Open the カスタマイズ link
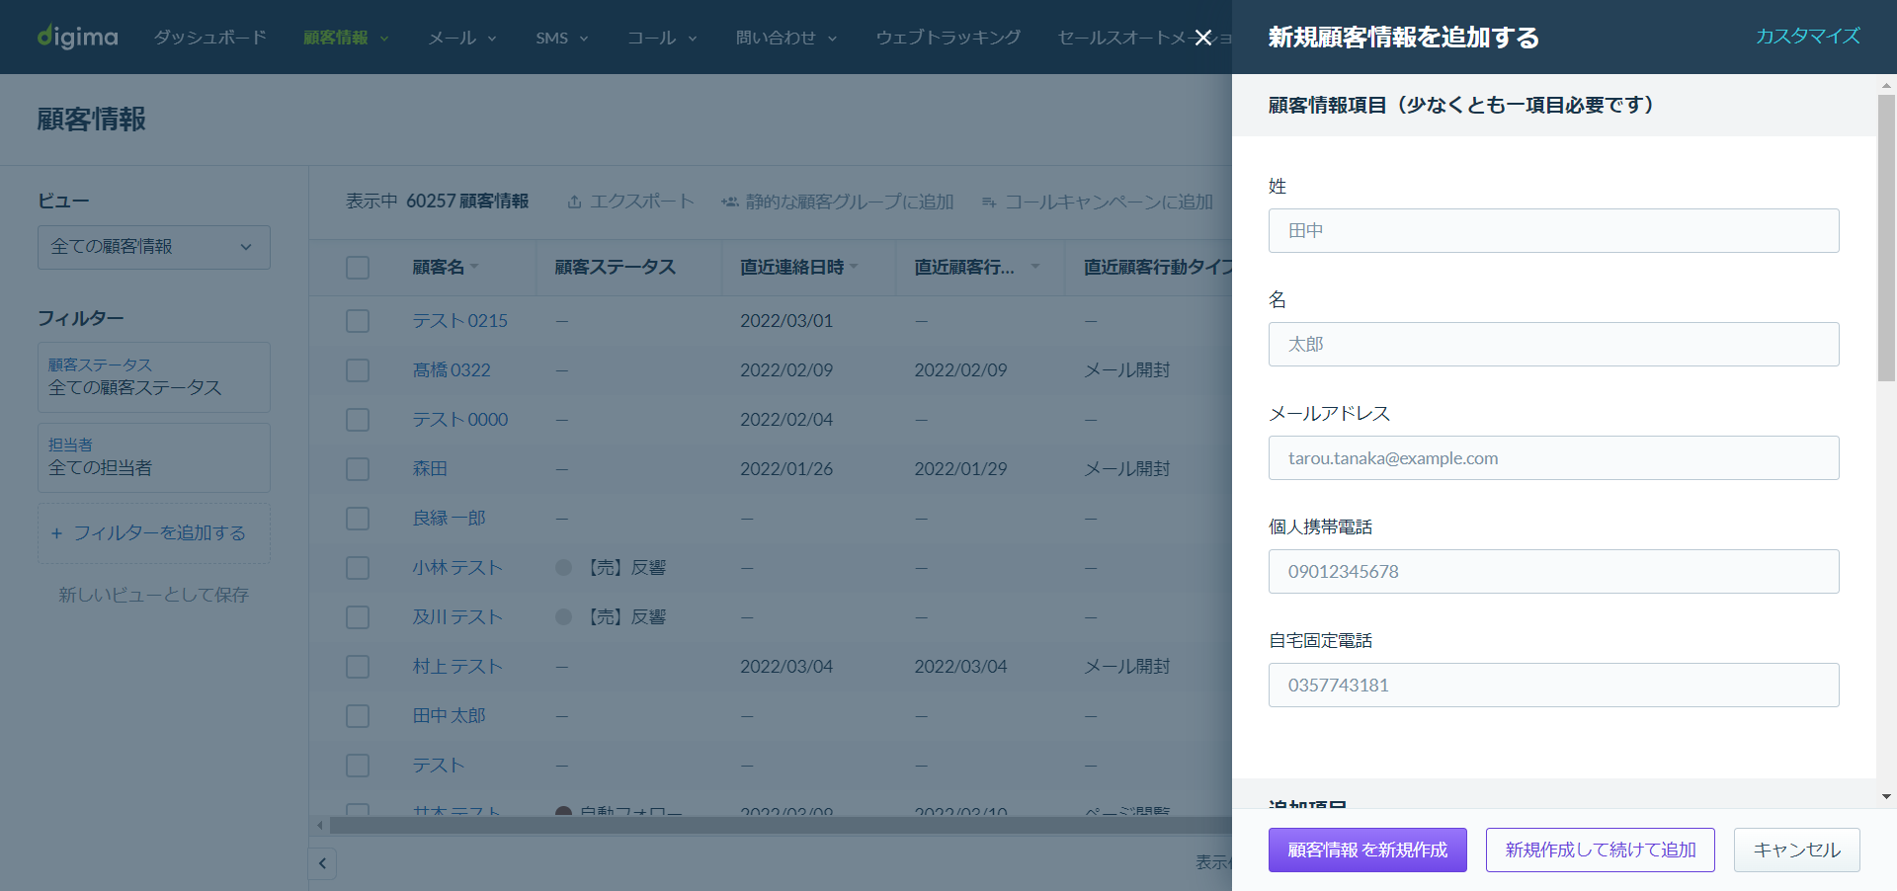 1807,37
